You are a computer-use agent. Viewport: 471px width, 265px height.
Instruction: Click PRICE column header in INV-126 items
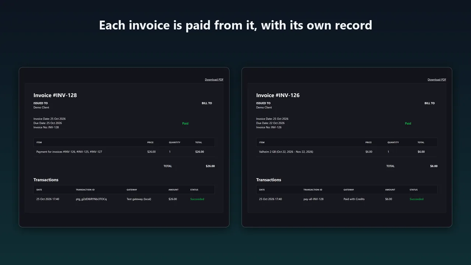click(368, 142)
